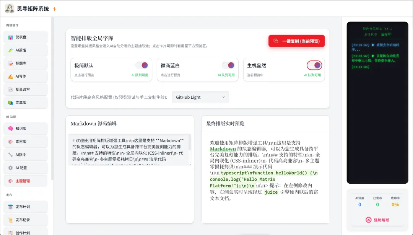Click the AI 配置 gear icon
This screenshot has height=235, width=413.
pyautogui.click(x=11, y=168)
